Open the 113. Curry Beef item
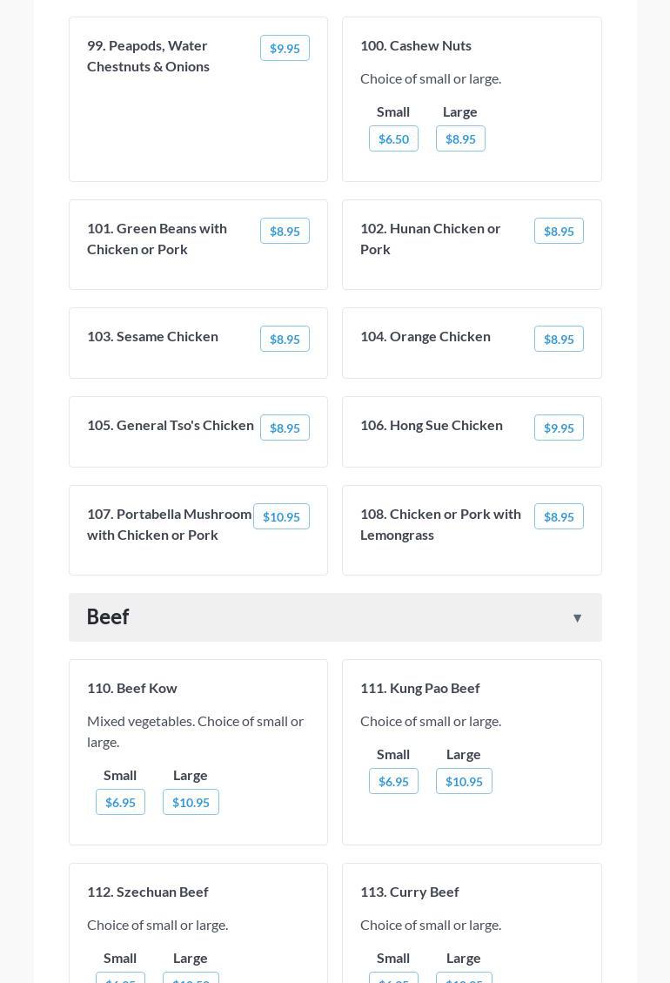 point(410,892)
